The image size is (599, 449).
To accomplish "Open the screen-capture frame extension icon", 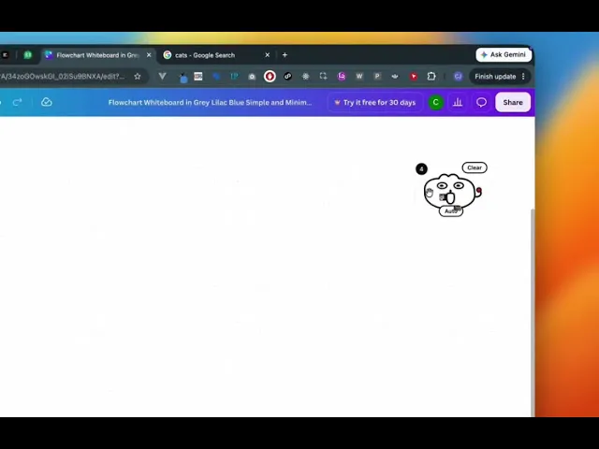I will click(324, 77).
